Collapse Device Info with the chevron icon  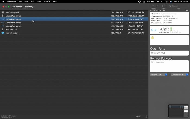tap(187, 11)
